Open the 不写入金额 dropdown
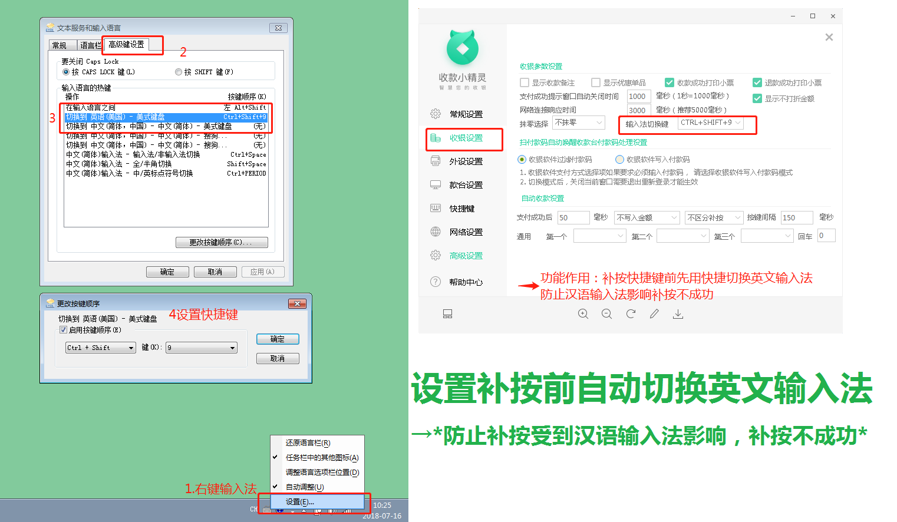897x522 pixels. click(647, 217)
